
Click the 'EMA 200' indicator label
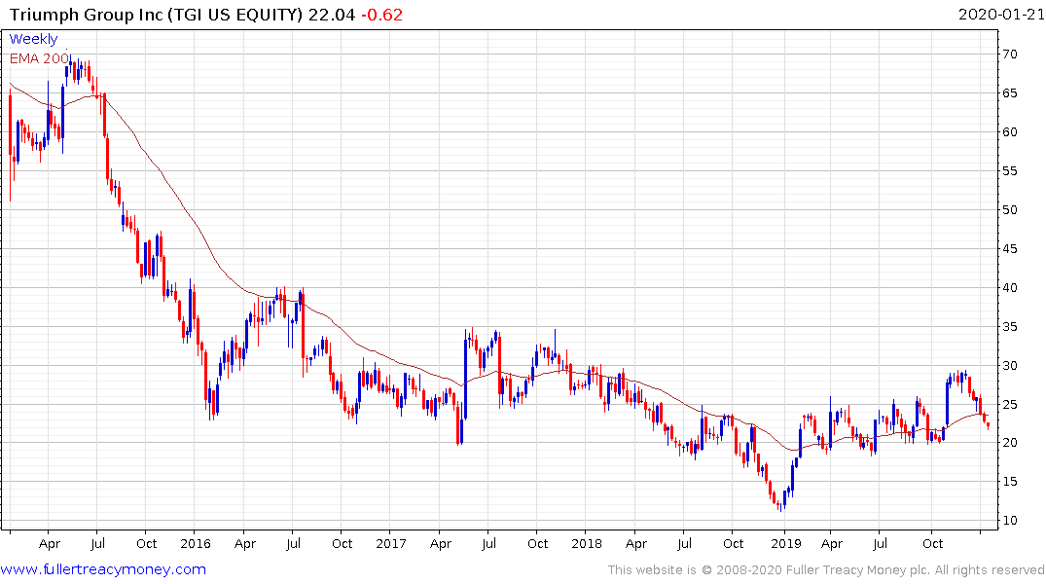39,58
